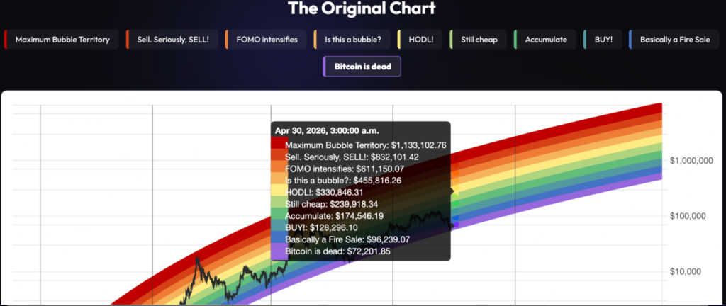
Task: Click the BUY! legend item
Action: coord(603,40)
